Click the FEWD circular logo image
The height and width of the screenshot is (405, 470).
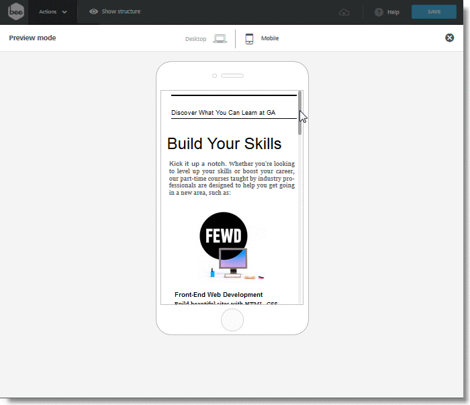224,236
